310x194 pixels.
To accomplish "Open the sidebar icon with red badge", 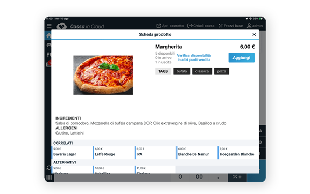I will click(49, 63).
